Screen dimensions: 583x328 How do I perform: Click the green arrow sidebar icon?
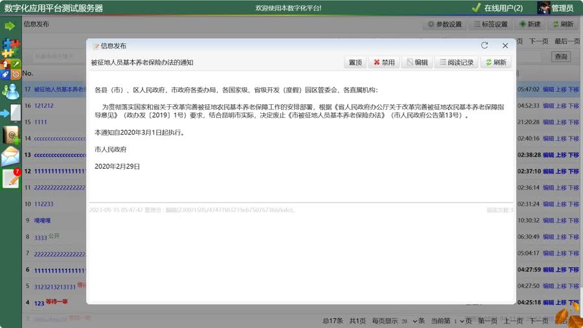pos(10,26)
